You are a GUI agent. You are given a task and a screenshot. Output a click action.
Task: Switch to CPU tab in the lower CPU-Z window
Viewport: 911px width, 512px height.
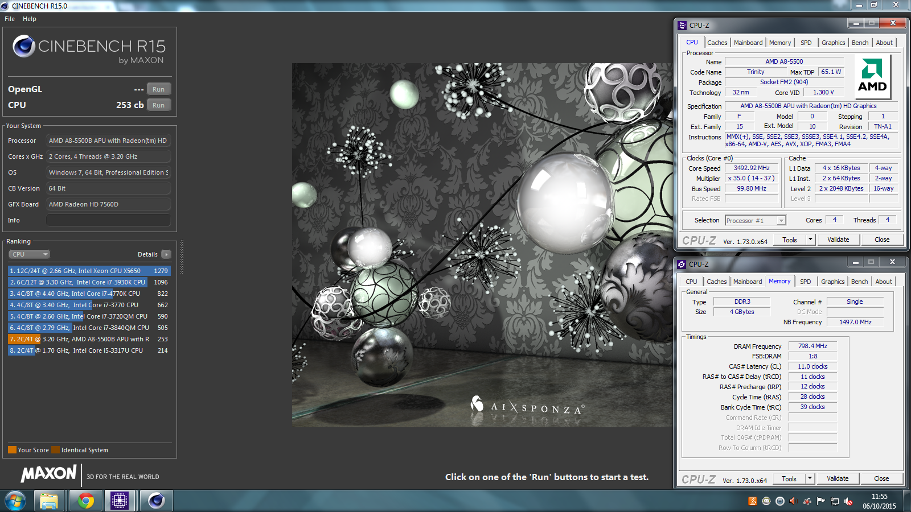coord(691,282)
